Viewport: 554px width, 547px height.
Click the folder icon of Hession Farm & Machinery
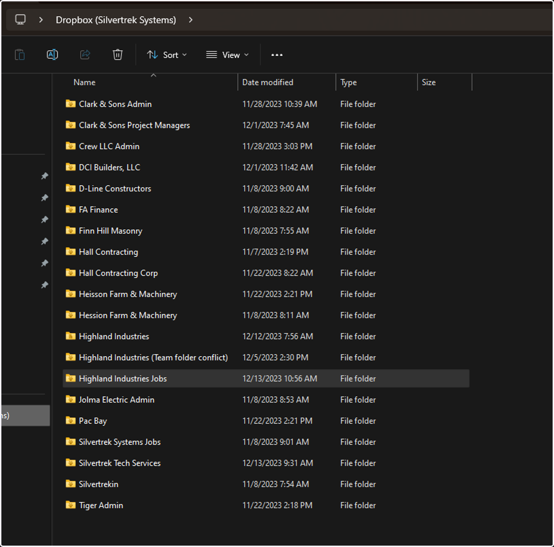click(71, 315)
